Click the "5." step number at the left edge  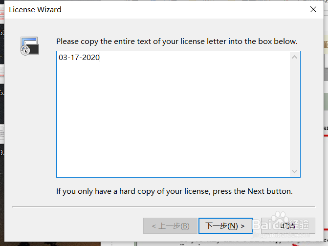(1, 33)
